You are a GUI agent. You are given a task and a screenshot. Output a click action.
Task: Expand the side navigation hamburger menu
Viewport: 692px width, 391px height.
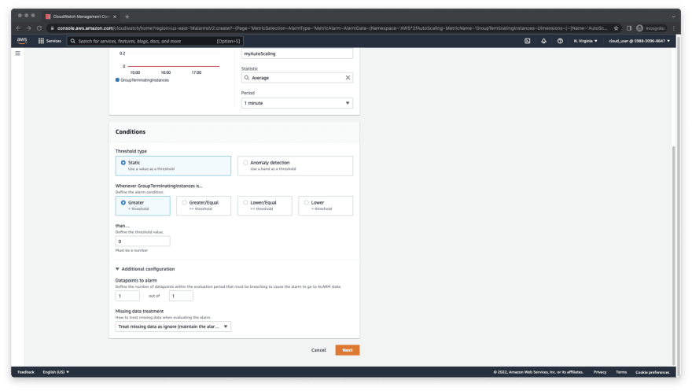tap(17, 53)
